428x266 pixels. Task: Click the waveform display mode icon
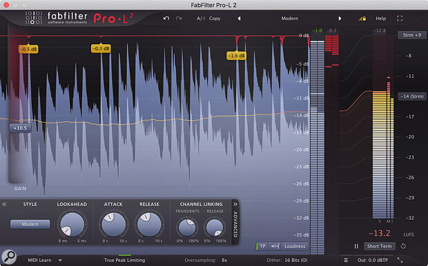click(275, 247)
